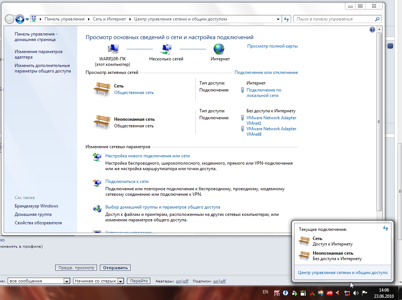Viewport: 402px width, 300px height.
Task: Go to 'Панель управления - домашняя страница'
Action: (x=36, y=37)
